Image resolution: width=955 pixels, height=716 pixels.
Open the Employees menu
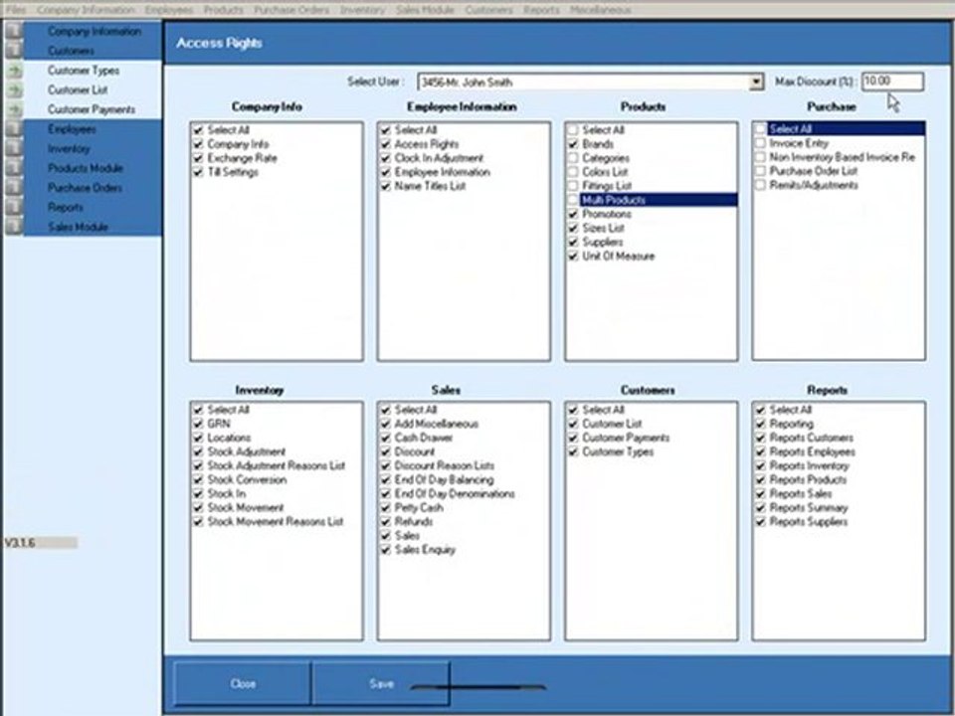tap(169, 10)
